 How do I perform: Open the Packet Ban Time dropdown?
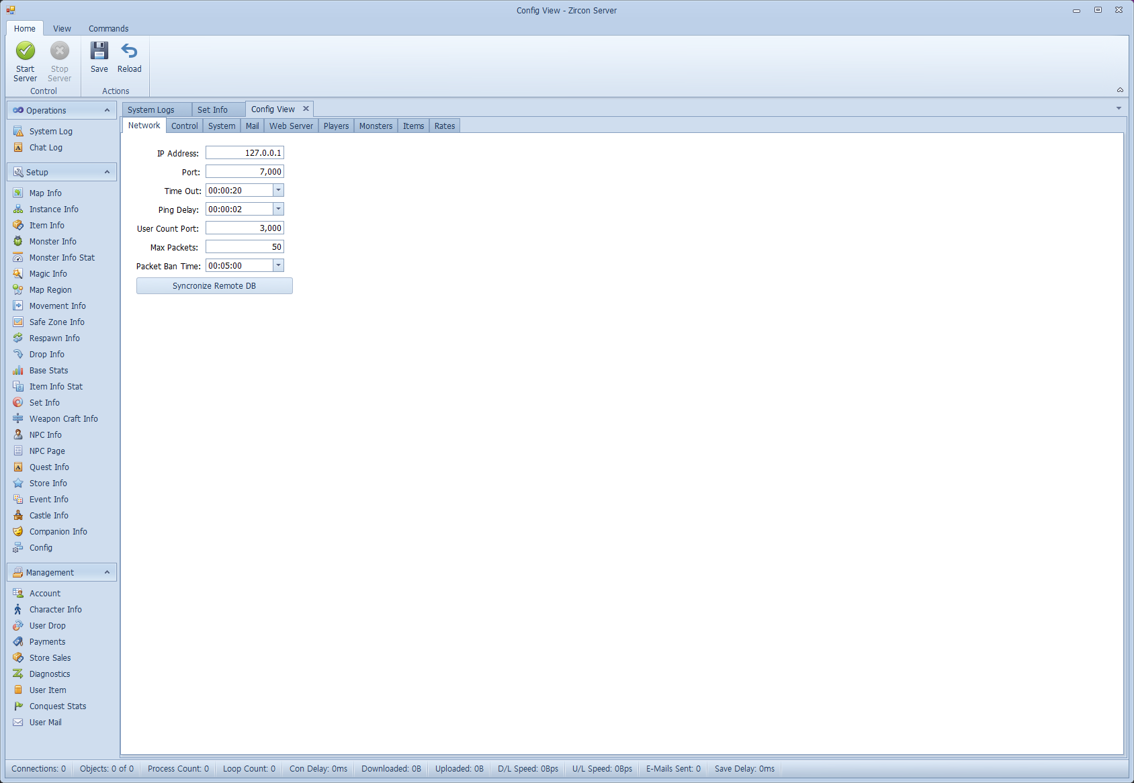278,266
